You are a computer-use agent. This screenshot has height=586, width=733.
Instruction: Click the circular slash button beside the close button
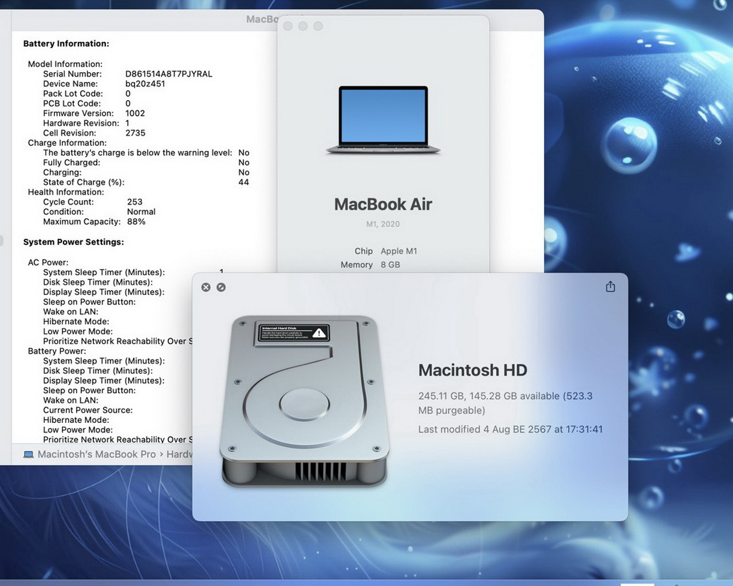(221, 287)
